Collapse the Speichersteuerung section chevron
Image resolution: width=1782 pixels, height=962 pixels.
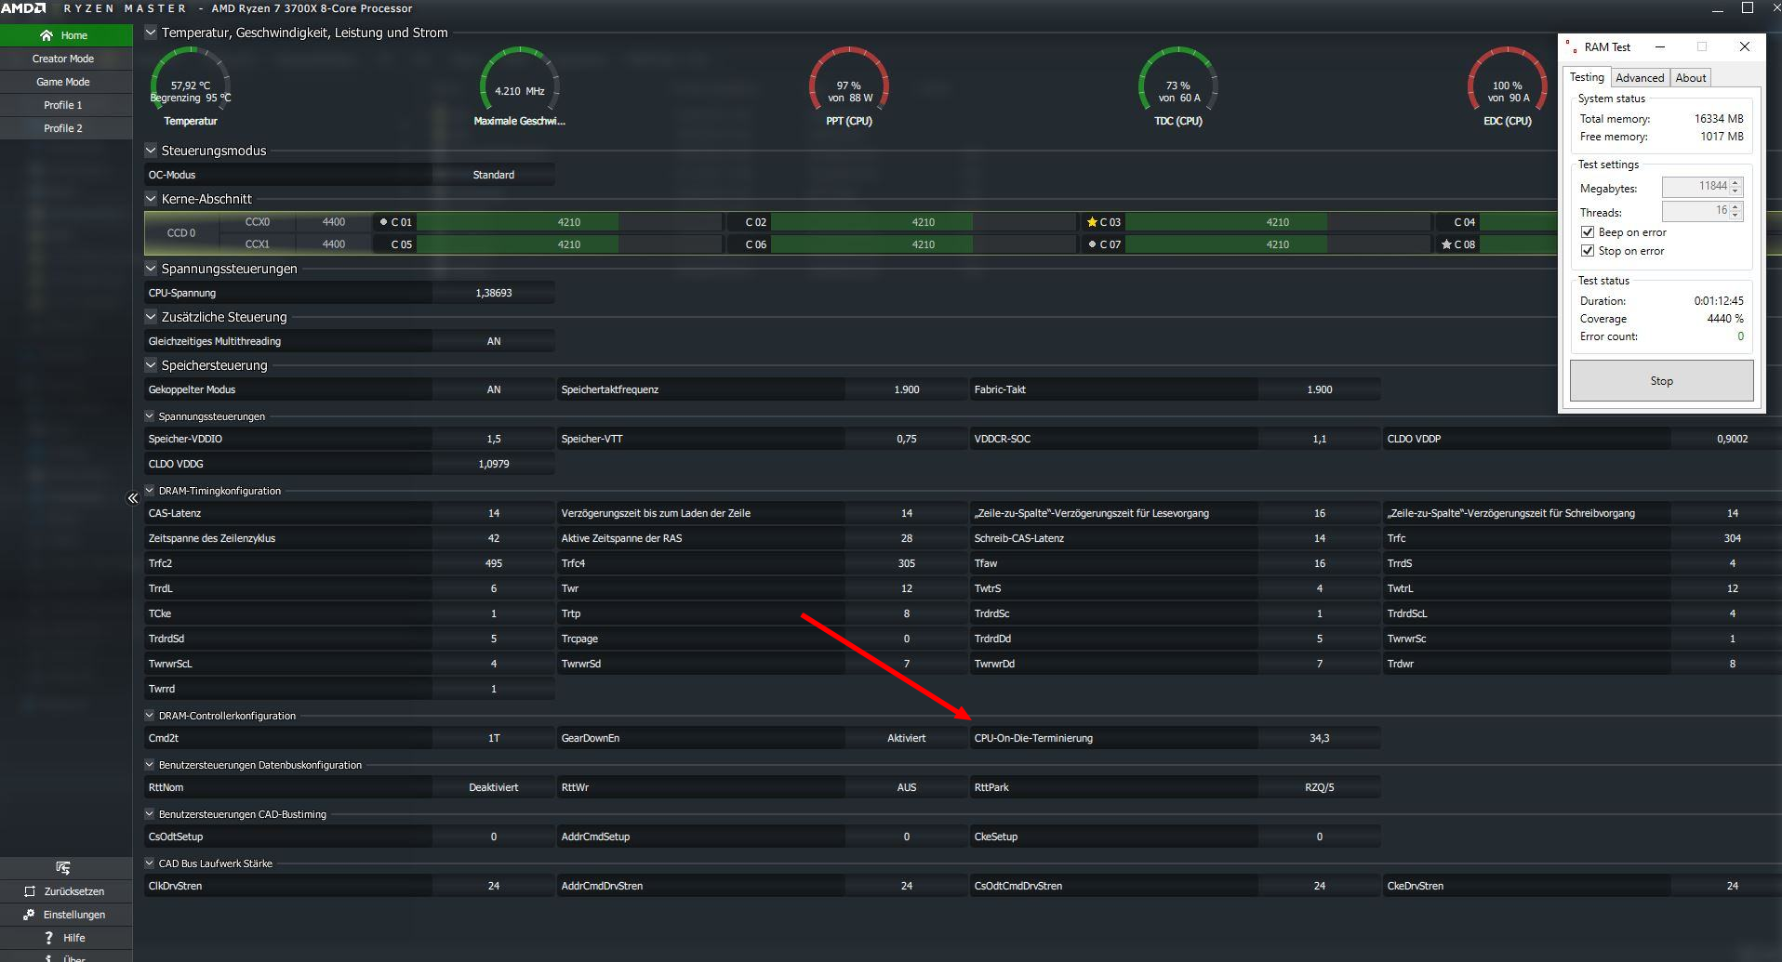pyautogui.click(x=151, y=364)
